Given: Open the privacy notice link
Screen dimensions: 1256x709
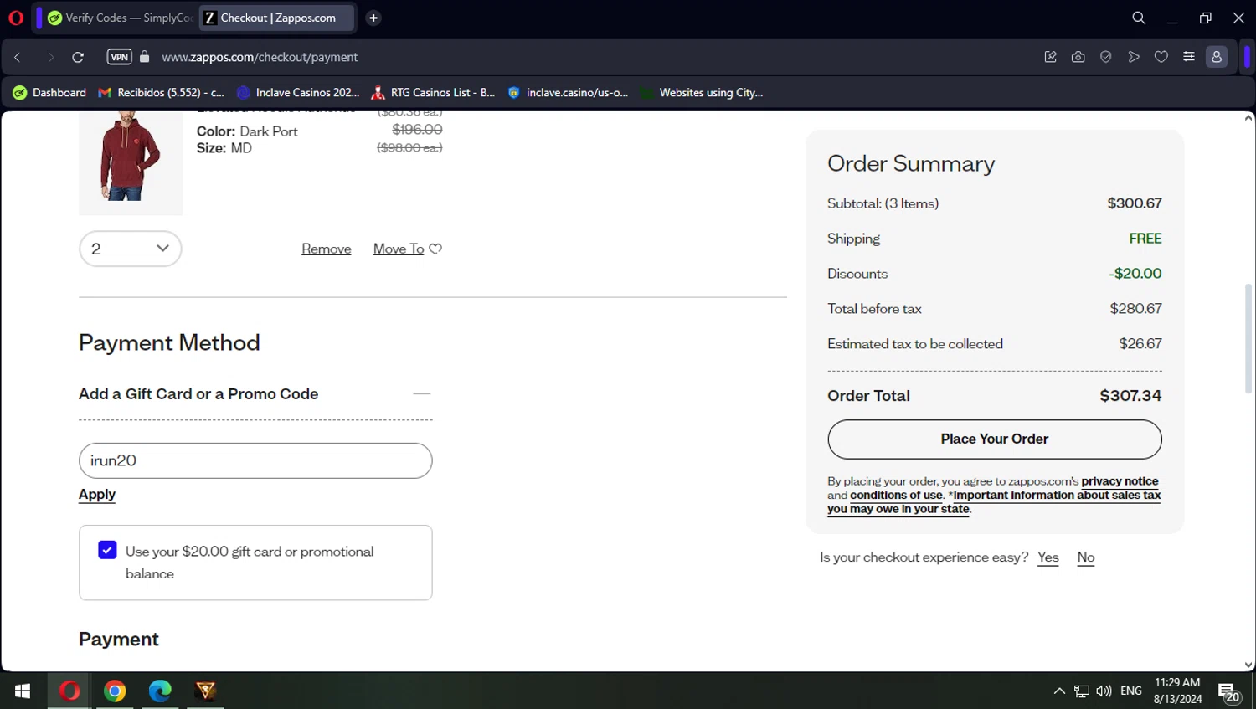Looking at the screenshot, I should tap(1120, 481).
